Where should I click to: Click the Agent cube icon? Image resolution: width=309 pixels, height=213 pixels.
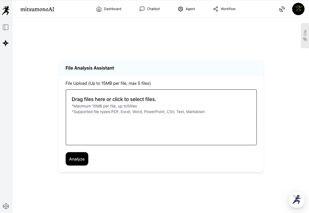(181, 9)
